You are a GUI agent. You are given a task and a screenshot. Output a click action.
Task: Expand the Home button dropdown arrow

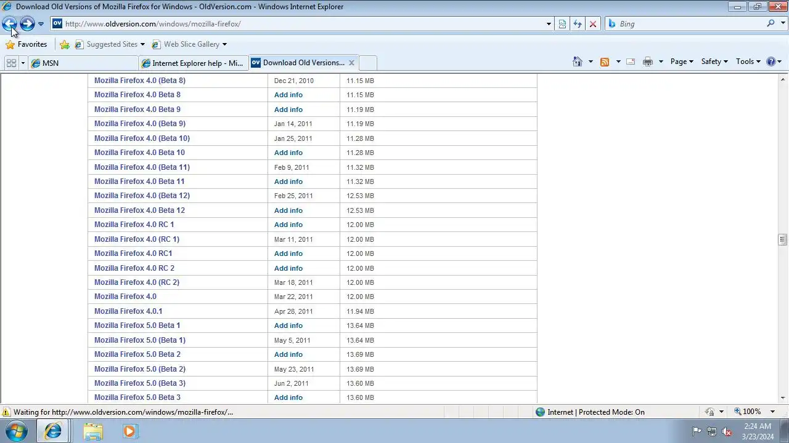point(591,62)
